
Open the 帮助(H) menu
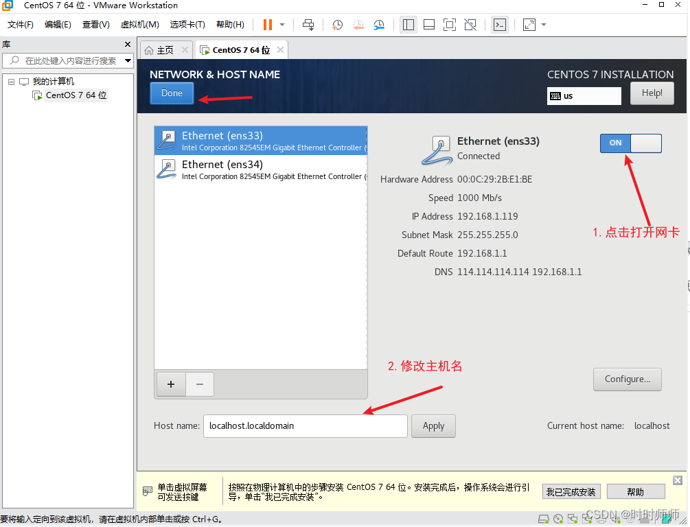point(230,25)
